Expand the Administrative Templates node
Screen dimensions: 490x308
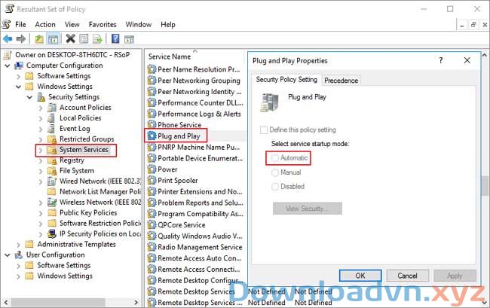pyautogui.click(x=18, y=244)
